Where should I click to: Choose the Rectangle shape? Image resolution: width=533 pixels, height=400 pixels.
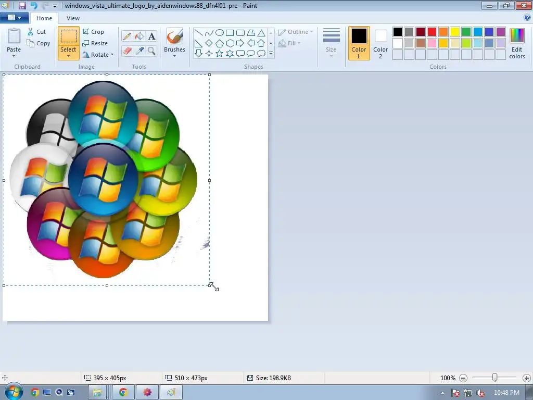click(230, 33)
